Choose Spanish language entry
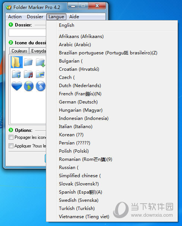This screenshot has height=226, width=182. [112, 192]
